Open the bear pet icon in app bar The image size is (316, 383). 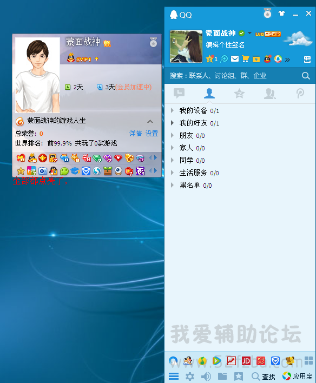(290, 361)
